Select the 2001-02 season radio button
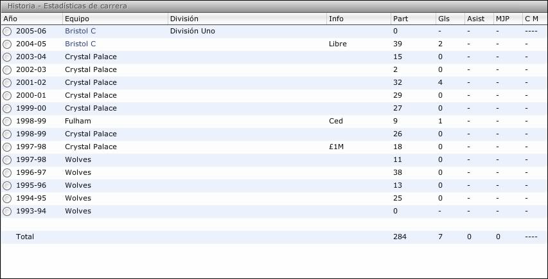Image resolution: width=548 pixels, height=279 pixels. pyautogui.click(x=7, y=83)
